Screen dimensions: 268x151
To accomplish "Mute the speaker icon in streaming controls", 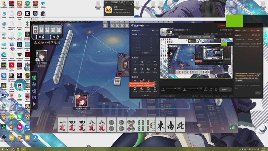I will point(185,89).
